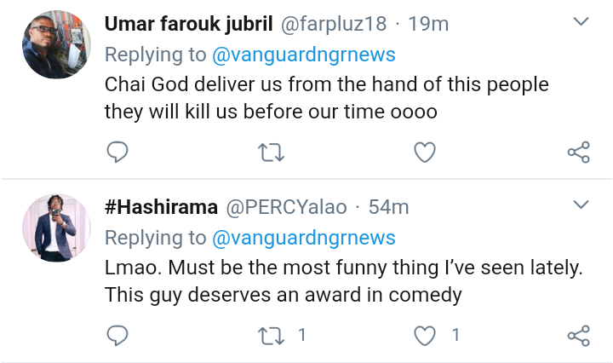Share Umar farouk jubril's tweet
The width and height of the screenshot is (613, 363).
[x=579, y=153]
